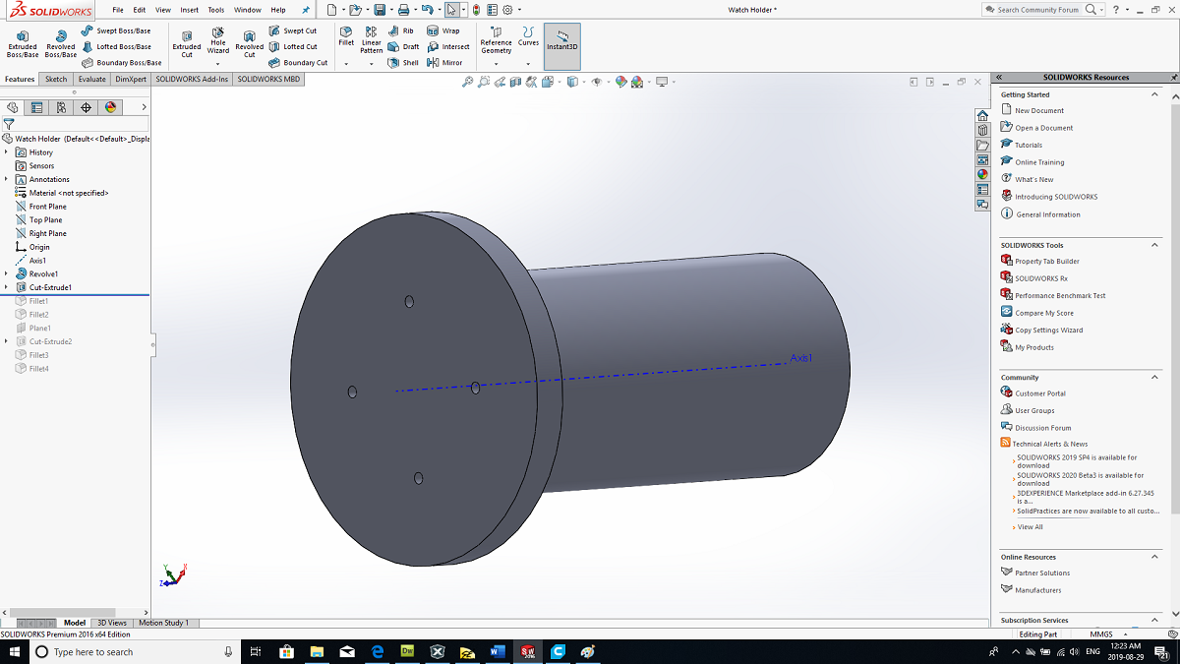Expand the Annotations tree node
Screen dimensions: 1180x664
pyautogui.click(x=7, y=179)
